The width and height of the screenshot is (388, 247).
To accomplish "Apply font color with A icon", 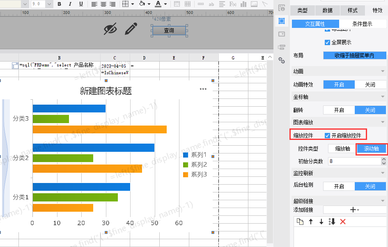I will [158, 4].
